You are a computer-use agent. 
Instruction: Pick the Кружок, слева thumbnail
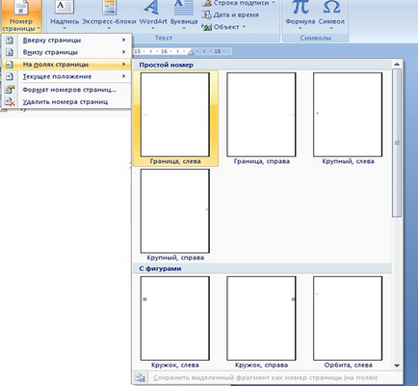point(175,322)
